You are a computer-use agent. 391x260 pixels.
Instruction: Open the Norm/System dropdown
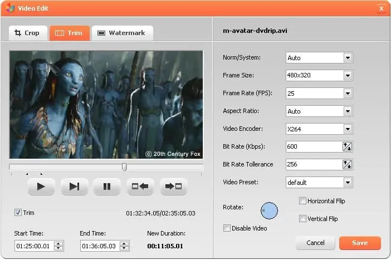click(x=348, y=58)
